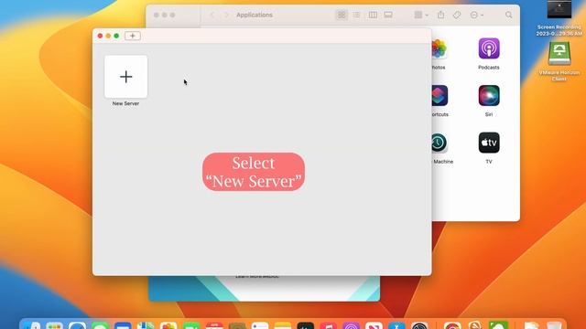Open the Finder group-by dropdown

click(421, 15)
